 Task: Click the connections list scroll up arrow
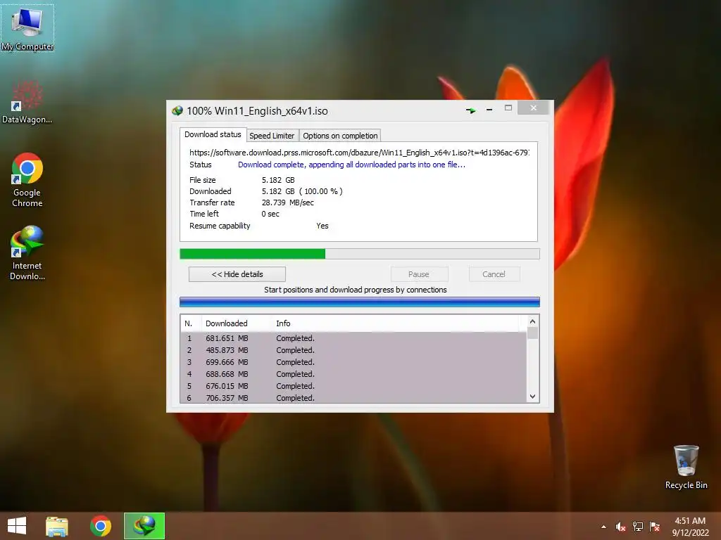532,321
